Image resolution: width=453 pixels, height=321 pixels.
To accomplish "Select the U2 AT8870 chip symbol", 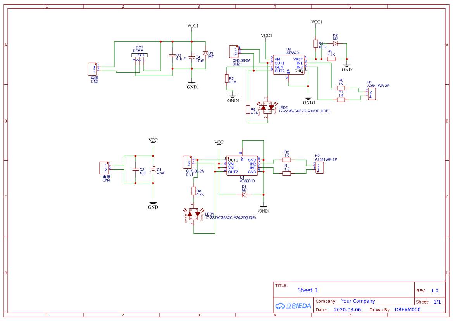I will click(289, 65).
